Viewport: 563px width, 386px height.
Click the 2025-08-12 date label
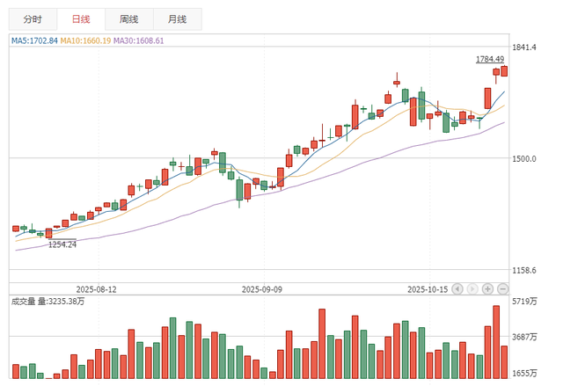[96, 288]
